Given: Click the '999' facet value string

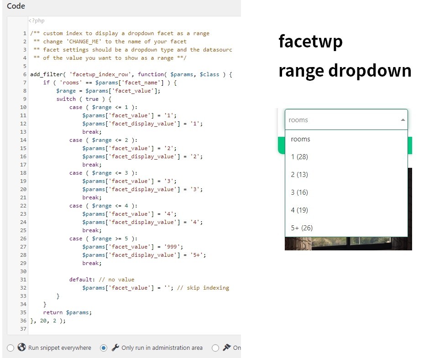Looking at the screenshot, I should (172, 247).
